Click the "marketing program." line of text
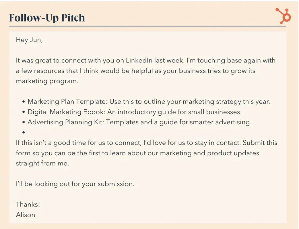 click(47, 81)
